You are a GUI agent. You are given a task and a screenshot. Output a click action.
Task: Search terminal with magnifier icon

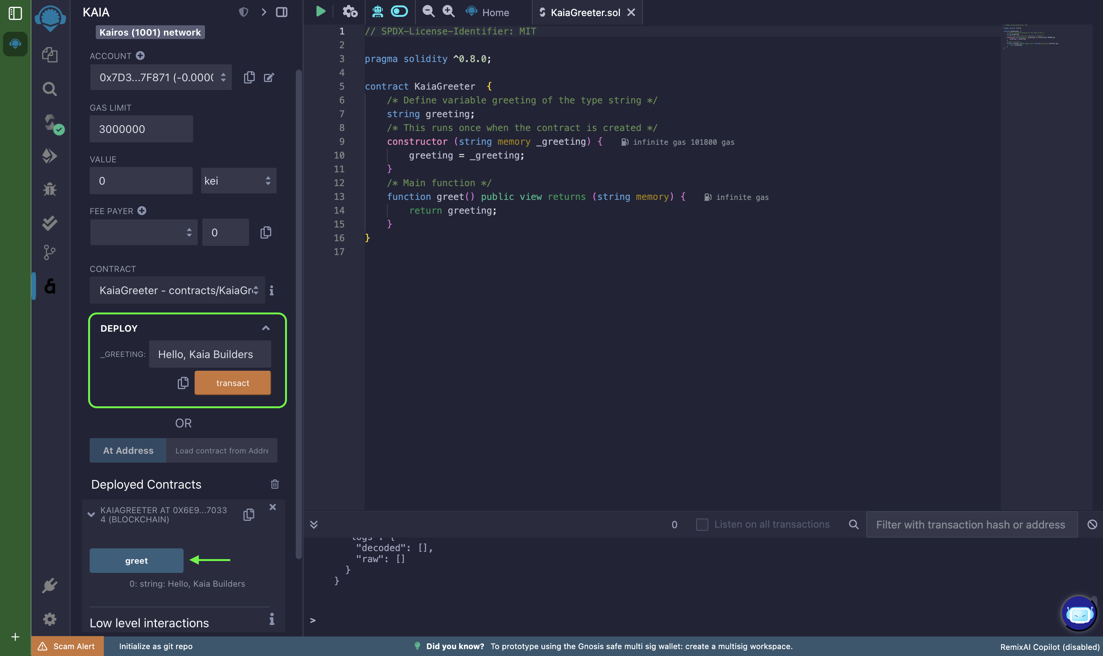tap(854, 524)
